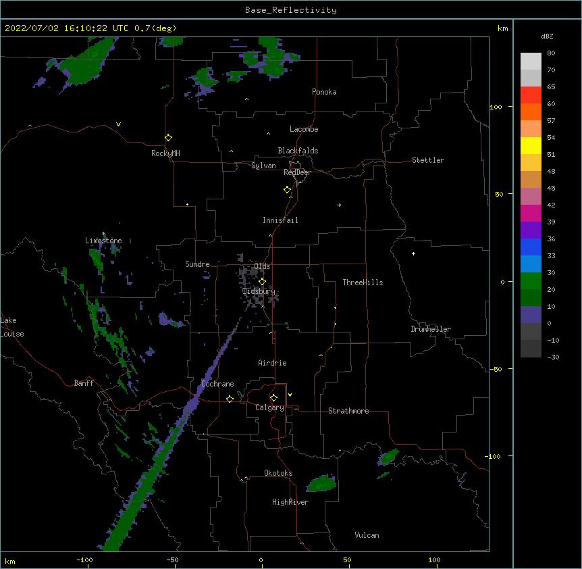The width and height of the screenshot is (582, 569).
Task: Select the yellow diamond marker near Olds
Action: [x=262, y=282]
